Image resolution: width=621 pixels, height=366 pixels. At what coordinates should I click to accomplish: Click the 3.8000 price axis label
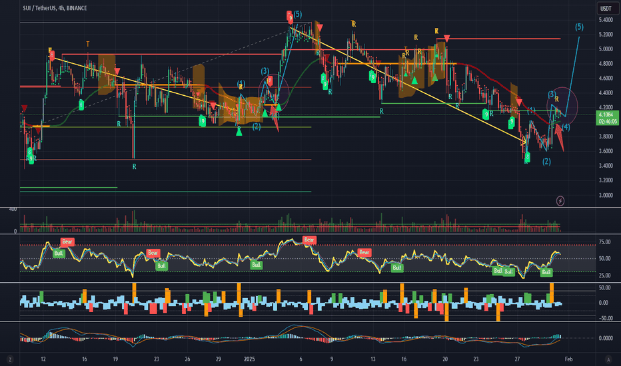tap(606, 136)
